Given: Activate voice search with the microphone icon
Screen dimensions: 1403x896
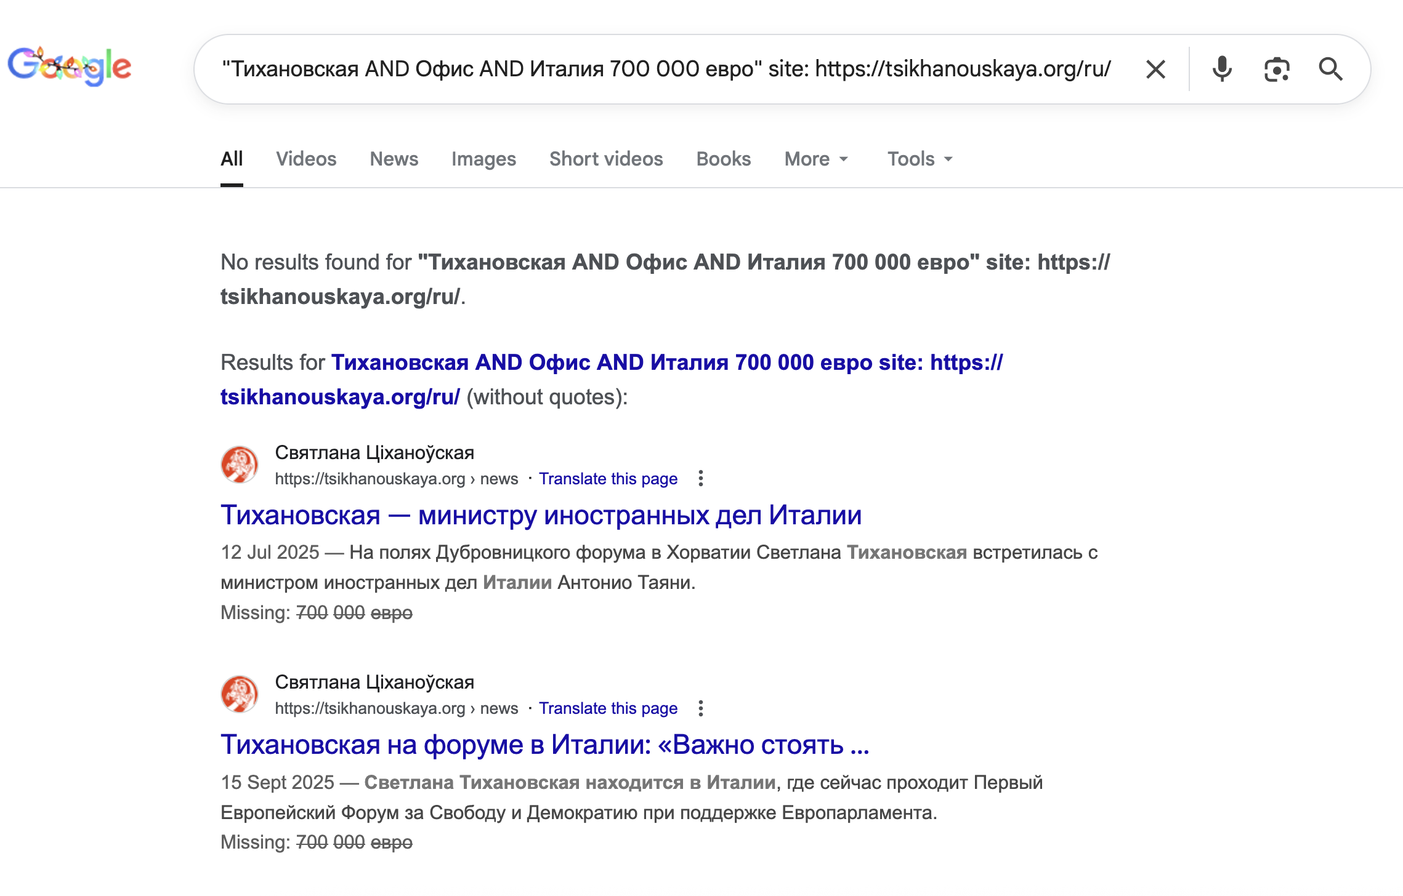Looking at the screenshot, I should tap(1221, 69).
